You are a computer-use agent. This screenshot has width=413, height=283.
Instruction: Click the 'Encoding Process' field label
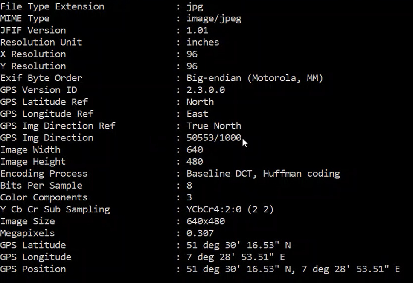point(44,174)
